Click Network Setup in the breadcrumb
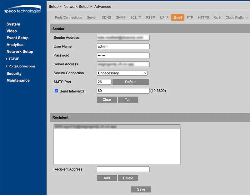250x195 pixels. coord(76,7)
